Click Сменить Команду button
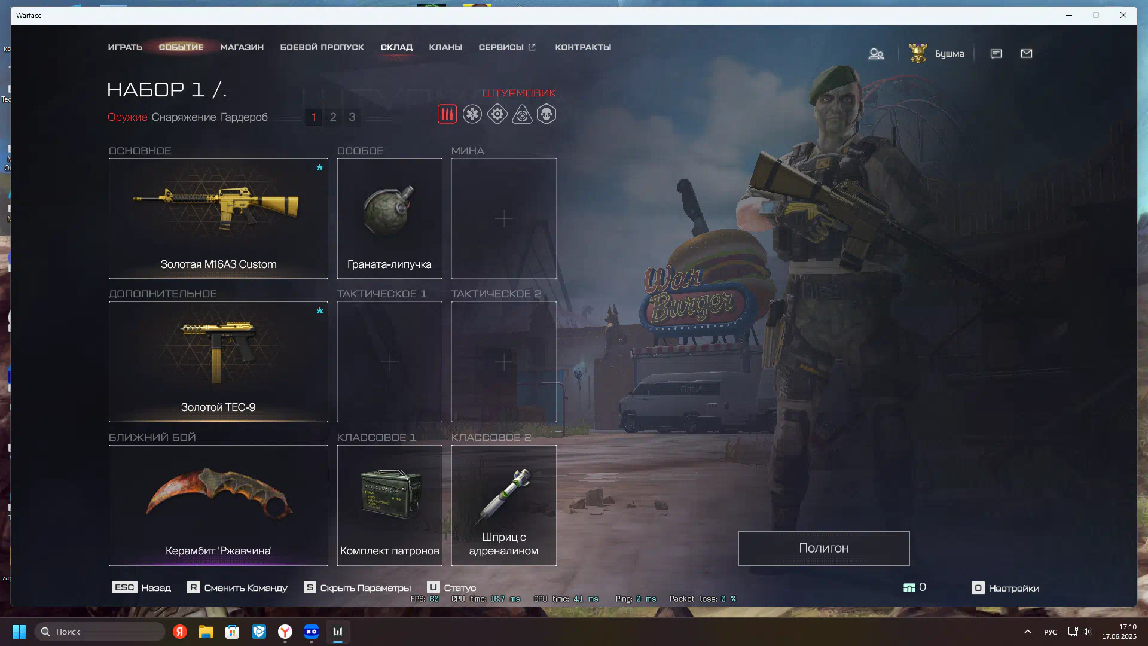This screenshot has height=646, width=1148. [x=237, y=588]
